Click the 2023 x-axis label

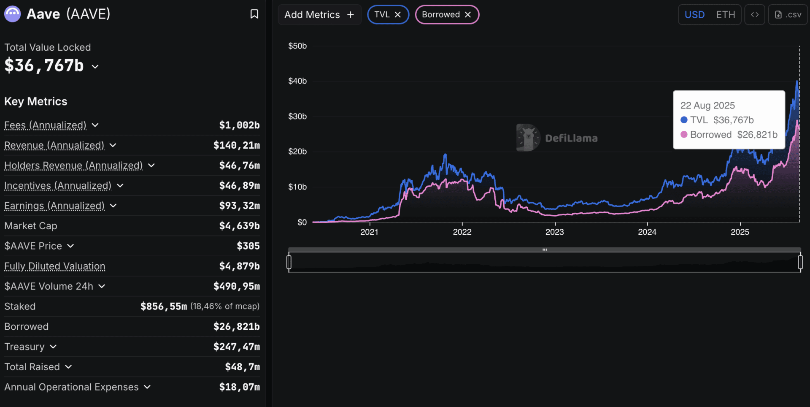[x=554, y=232]
